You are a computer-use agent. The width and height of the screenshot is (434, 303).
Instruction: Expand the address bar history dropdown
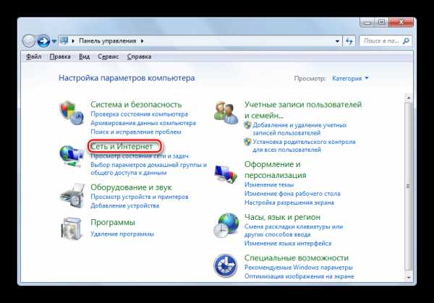(x=337, y=41)
